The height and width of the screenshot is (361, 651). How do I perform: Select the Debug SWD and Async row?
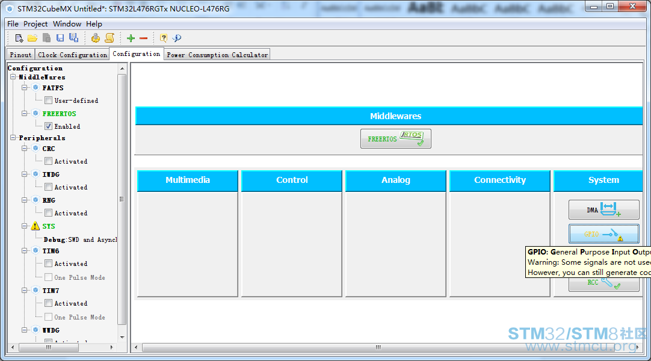point(80,239)
